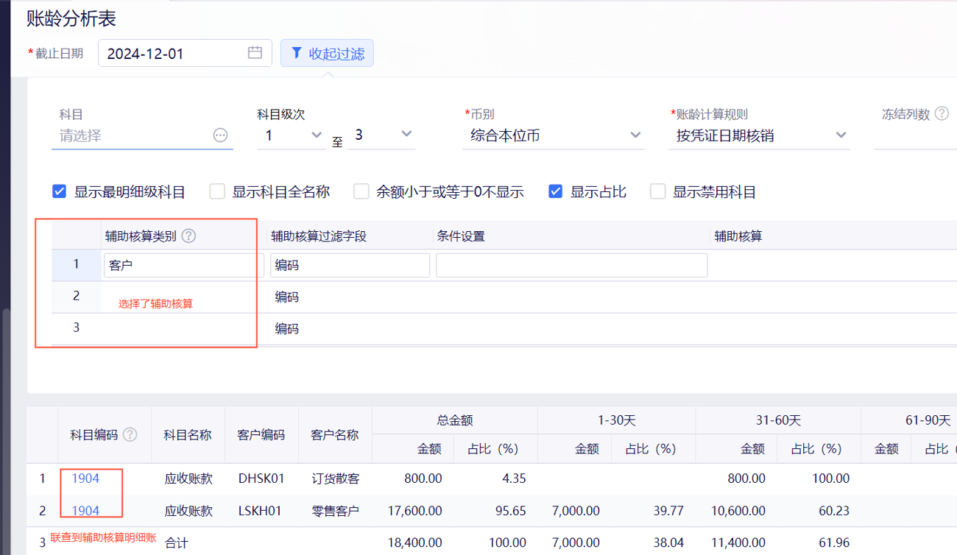Click the 1-30天 column group header

(617, 420)
